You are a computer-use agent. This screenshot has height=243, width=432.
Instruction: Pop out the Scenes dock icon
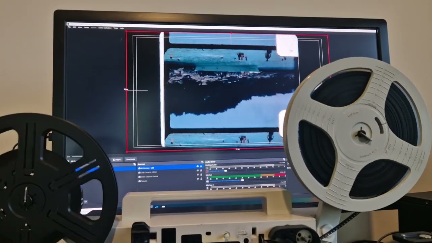tap(134, 164)
